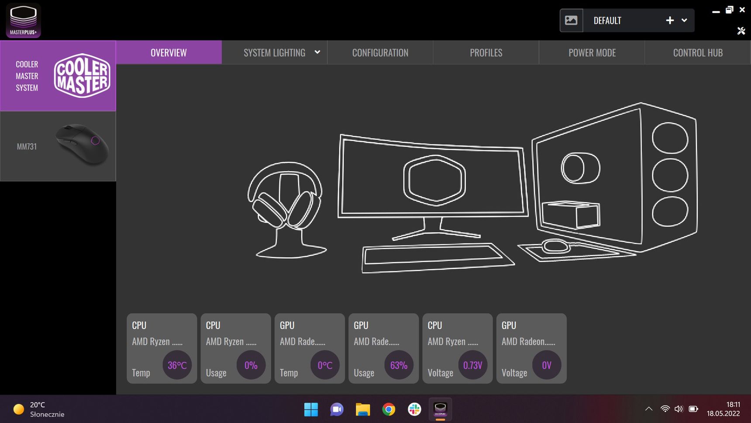
Task: Close the MasterPlus+ window
Action: pyautogui.click(x=742, y=10)
